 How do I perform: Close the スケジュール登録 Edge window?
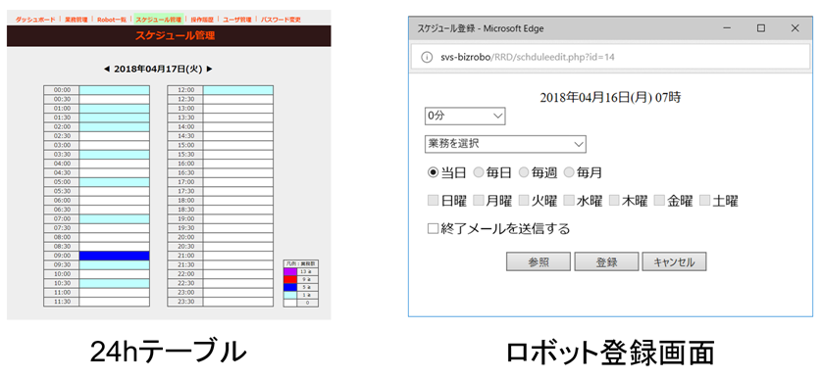795,28
